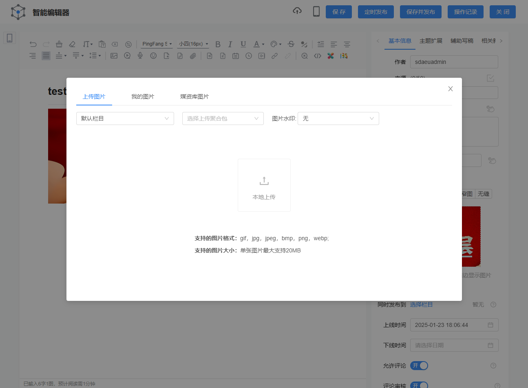Screen dimensions: 528x388
Task: Tick the checkbox beside the 来源 field
Action: coord(490,78)
